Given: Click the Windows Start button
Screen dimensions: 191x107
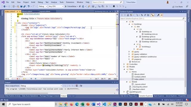Looking at the screenshot, I should click(x=3, y=104).
